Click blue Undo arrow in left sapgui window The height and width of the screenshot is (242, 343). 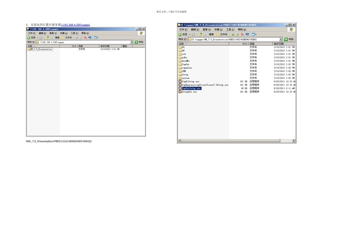pyautogui.click(x=90, y=37)
